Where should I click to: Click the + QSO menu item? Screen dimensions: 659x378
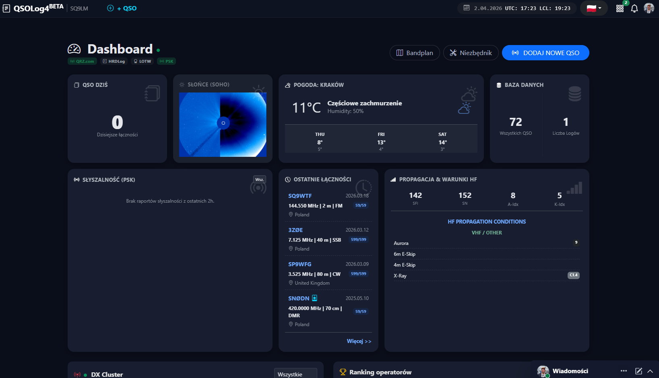(122, 8)
